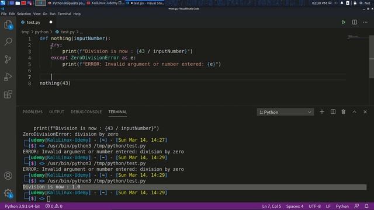Switch to the DEBUG CONSOLE tab
Screen dimensions: 374x210
86,112
